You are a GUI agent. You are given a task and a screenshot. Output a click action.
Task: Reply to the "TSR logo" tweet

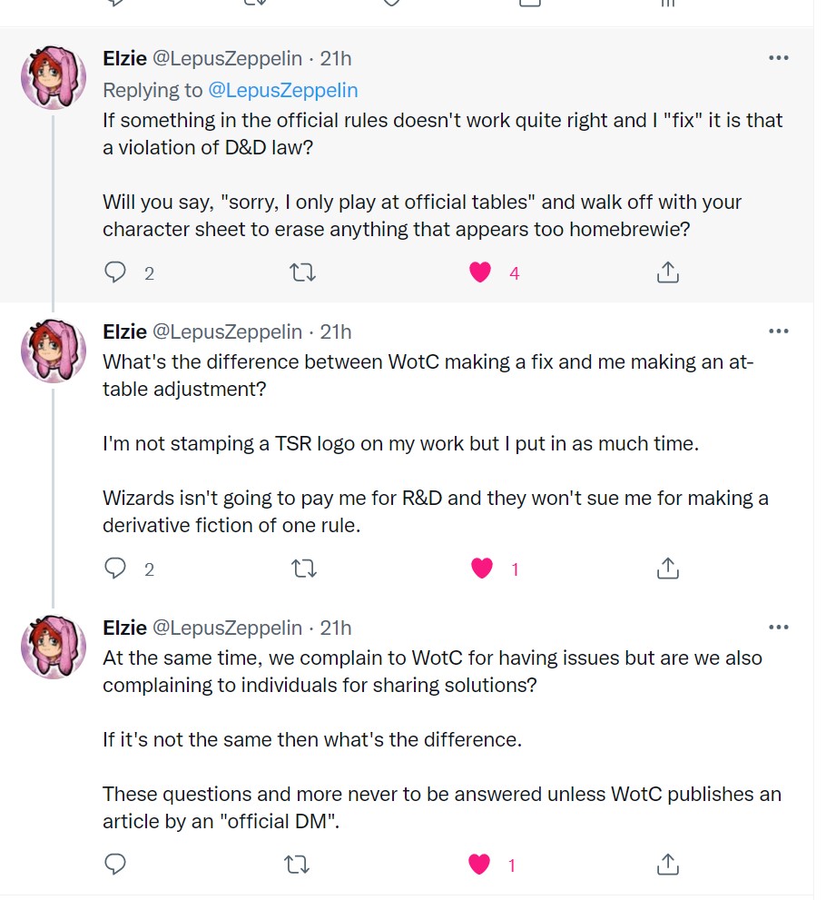tap(115, 569)
